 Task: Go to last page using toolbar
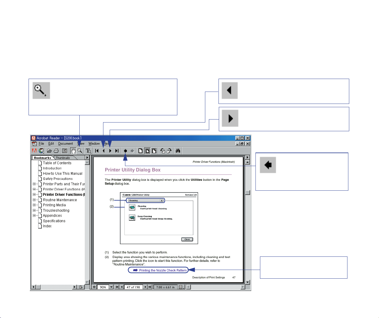pos(117,151)
